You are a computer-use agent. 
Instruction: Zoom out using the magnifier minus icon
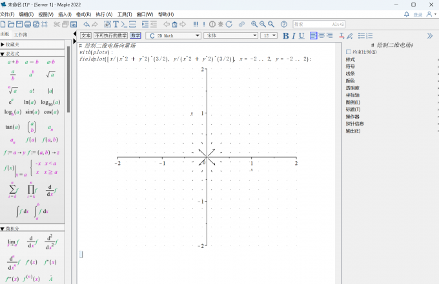click(x=263, y=24)
